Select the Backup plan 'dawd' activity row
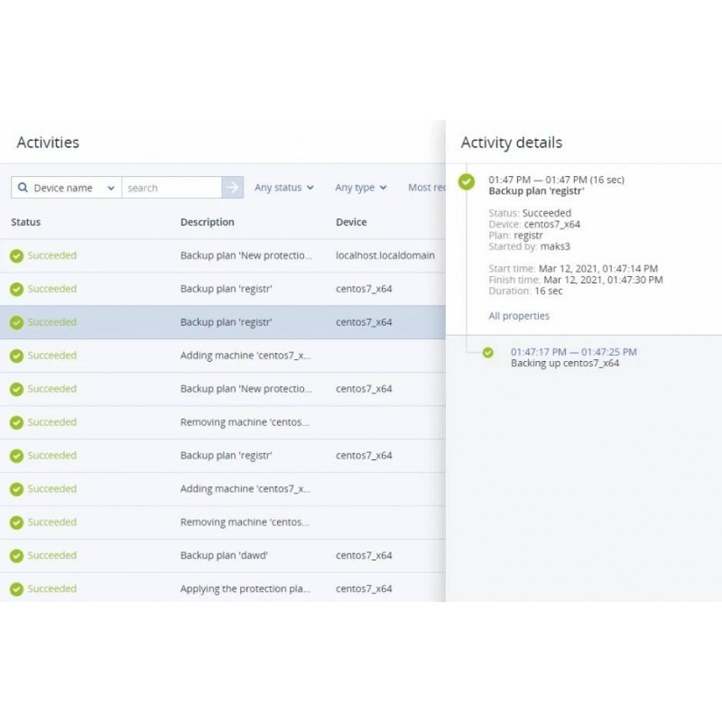The width and height of the screenshot is (722, 722). [224, 556]
